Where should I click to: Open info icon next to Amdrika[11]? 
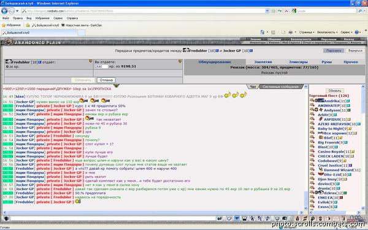[x=348, y=101]
